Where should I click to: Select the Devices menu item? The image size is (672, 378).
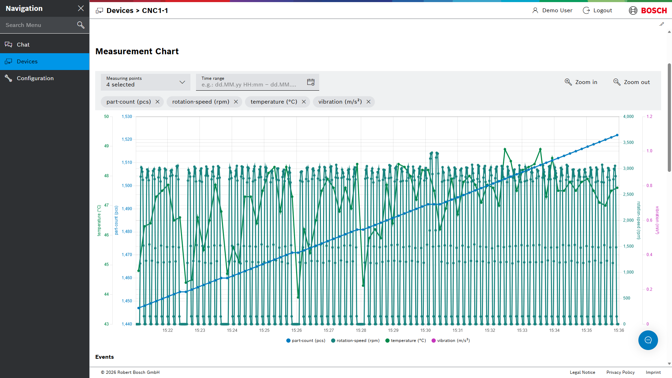point(45,61)
